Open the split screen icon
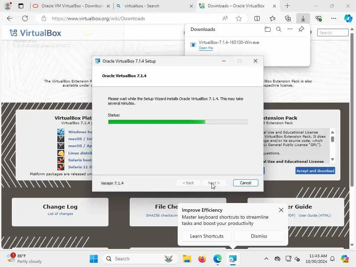This screenshot has height=267, width=356. [x=257, y=19]
